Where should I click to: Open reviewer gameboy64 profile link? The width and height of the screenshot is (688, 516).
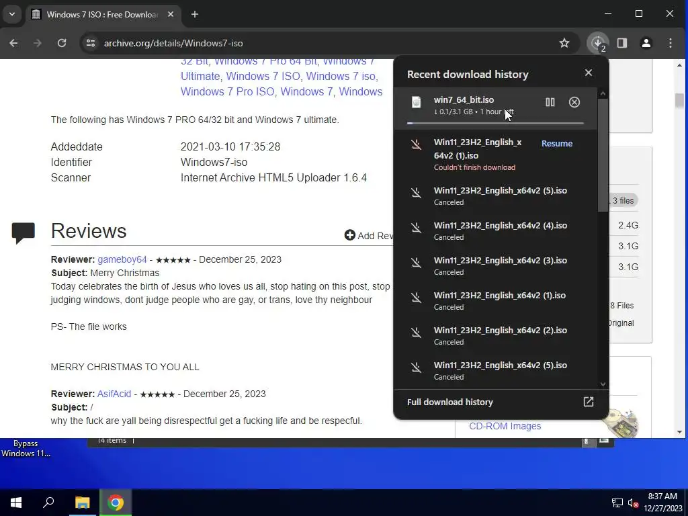122,259
